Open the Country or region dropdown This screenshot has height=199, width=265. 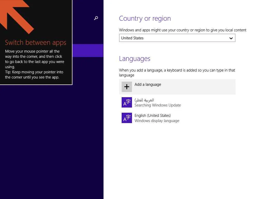pos(177,38)
